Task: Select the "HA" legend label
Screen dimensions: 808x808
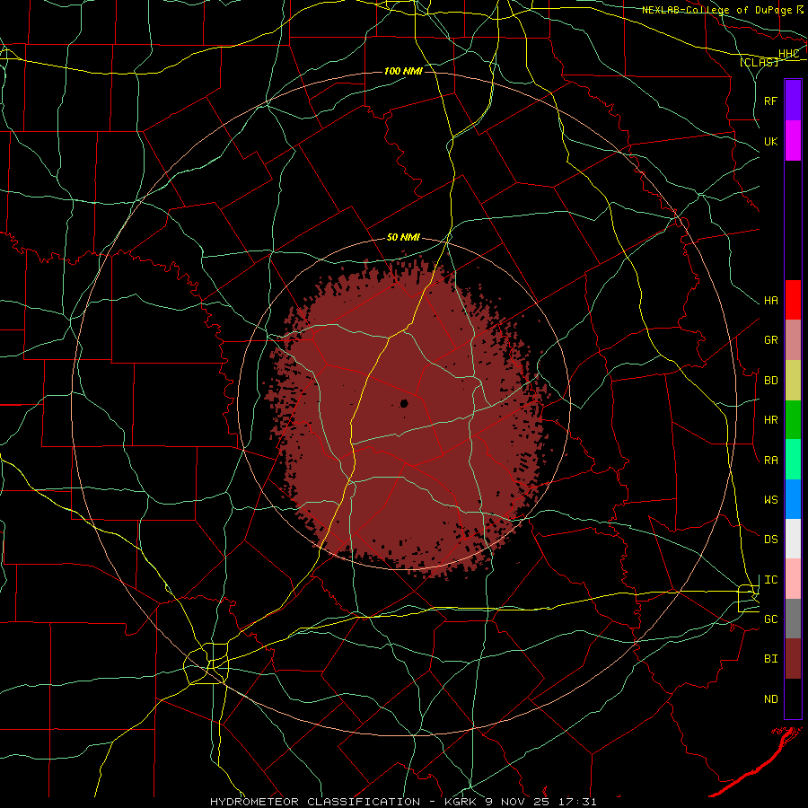Action: pyautogui.click(x=770, y=301)
